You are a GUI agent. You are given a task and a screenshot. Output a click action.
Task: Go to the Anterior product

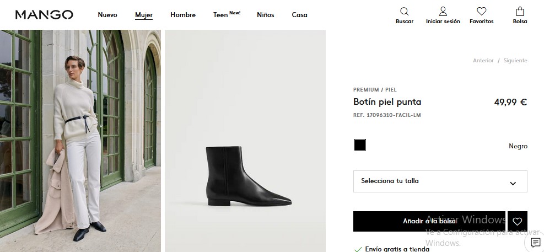(x=483, y=61)
